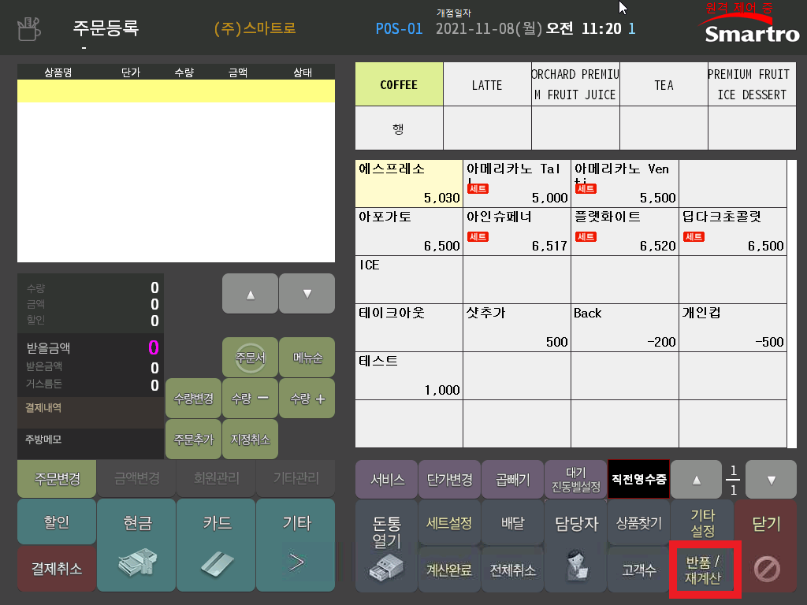Increase quantity with 수량 + button

point(307,399)
